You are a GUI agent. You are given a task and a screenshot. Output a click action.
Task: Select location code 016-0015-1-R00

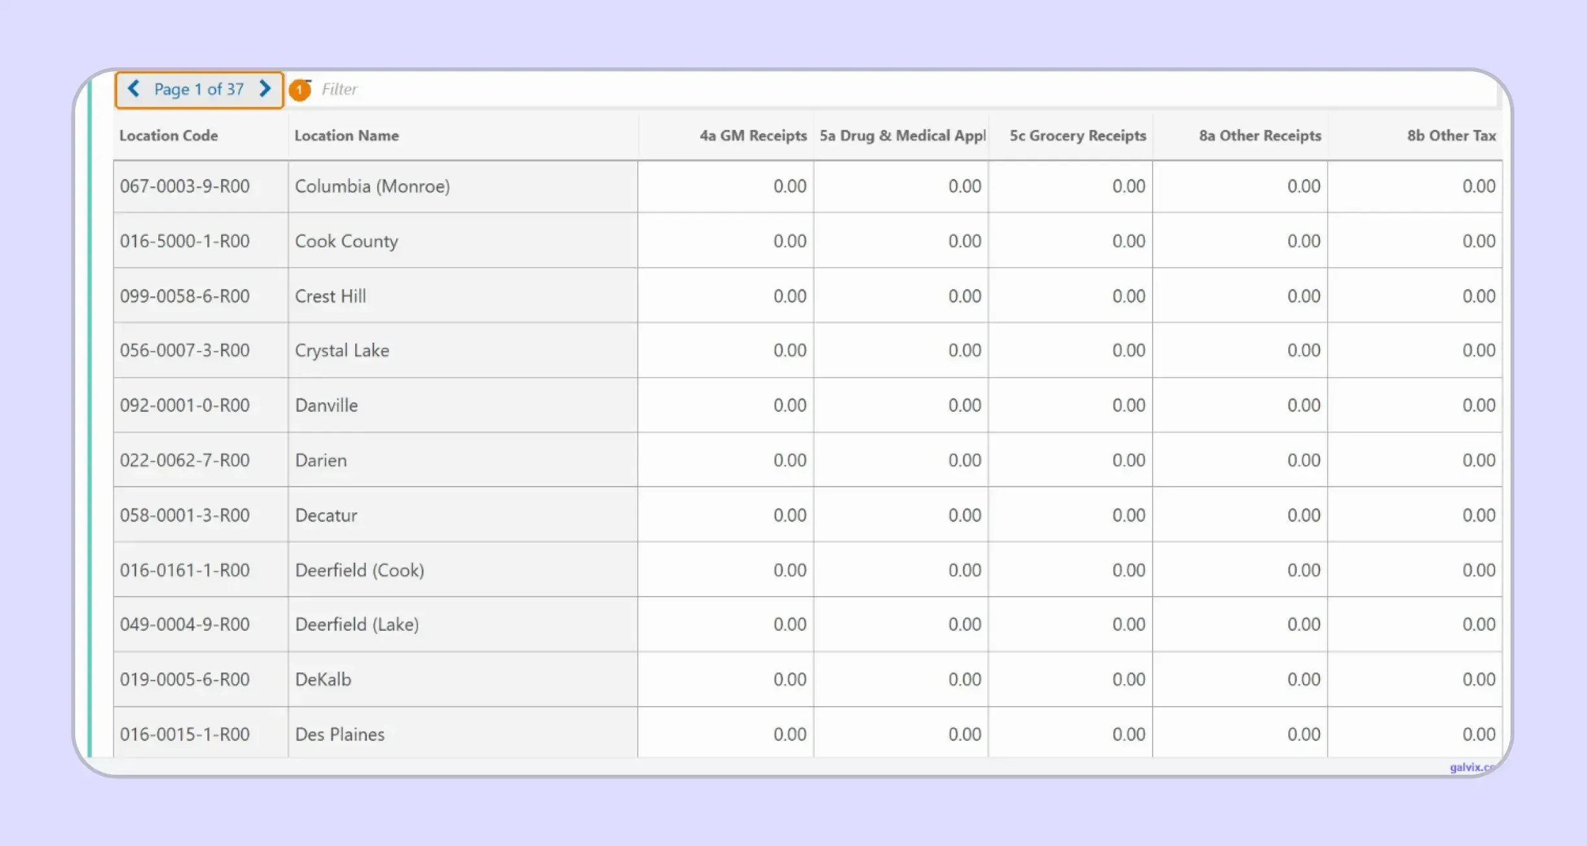coord(185,735)
